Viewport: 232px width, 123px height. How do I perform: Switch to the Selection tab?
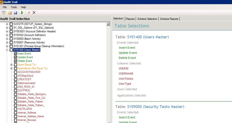(118, 19)
